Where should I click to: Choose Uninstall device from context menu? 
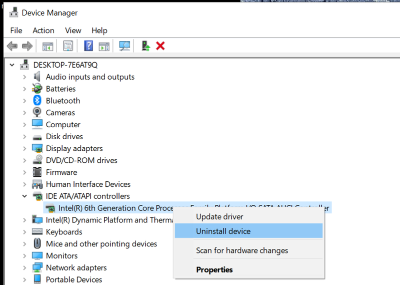(x=248, y=231)
